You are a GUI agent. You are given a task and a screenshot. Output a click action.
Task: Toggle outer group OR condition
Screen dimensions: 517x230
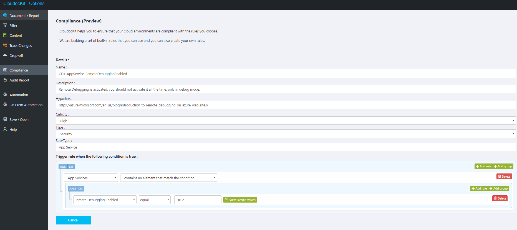tap(71, 167)
